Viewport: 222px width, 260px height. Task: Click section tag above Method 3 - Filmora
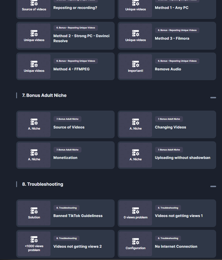tap(177, 30)
